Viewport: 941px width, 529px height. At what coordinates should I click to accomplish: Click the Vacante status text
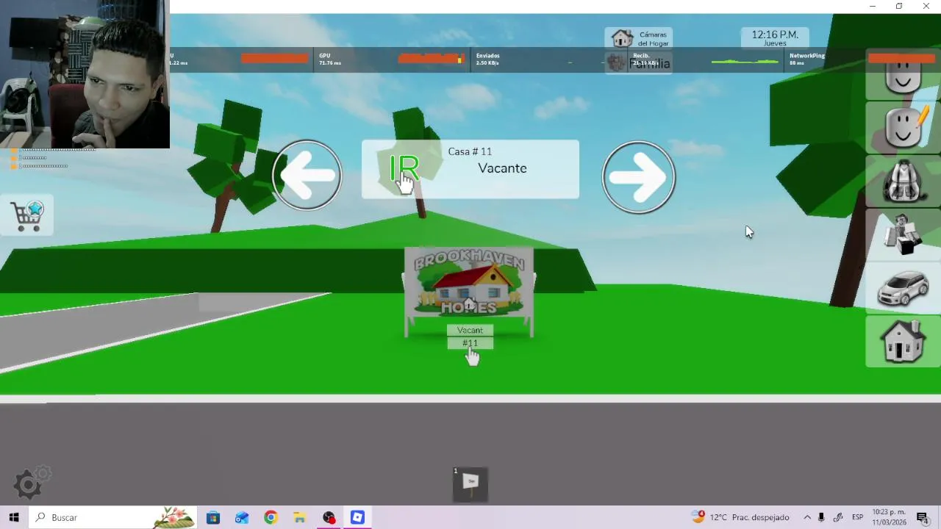(x=502, y=168)
